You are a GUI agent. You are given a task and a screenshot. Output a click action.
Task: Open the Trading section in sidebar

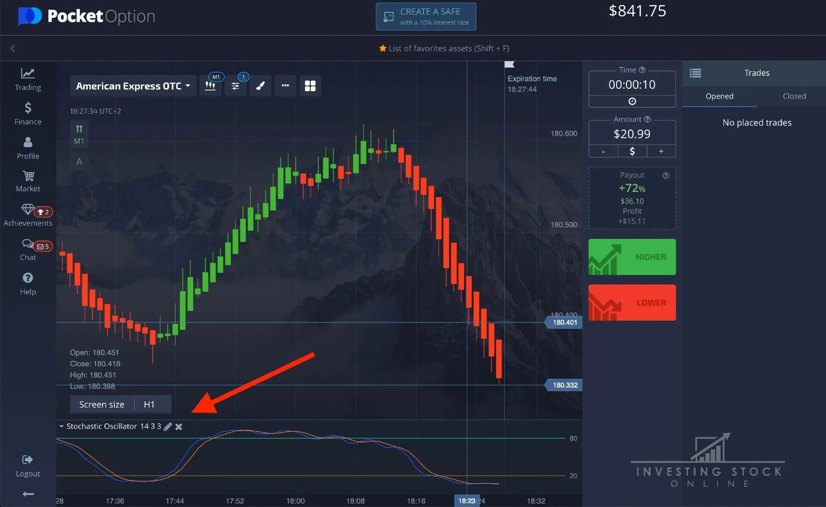[x=28, y=80]
